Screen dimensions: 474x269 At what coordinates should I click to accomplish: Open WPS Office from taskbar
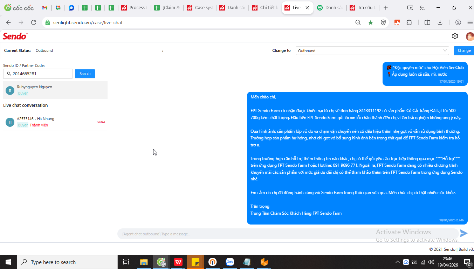178,262
